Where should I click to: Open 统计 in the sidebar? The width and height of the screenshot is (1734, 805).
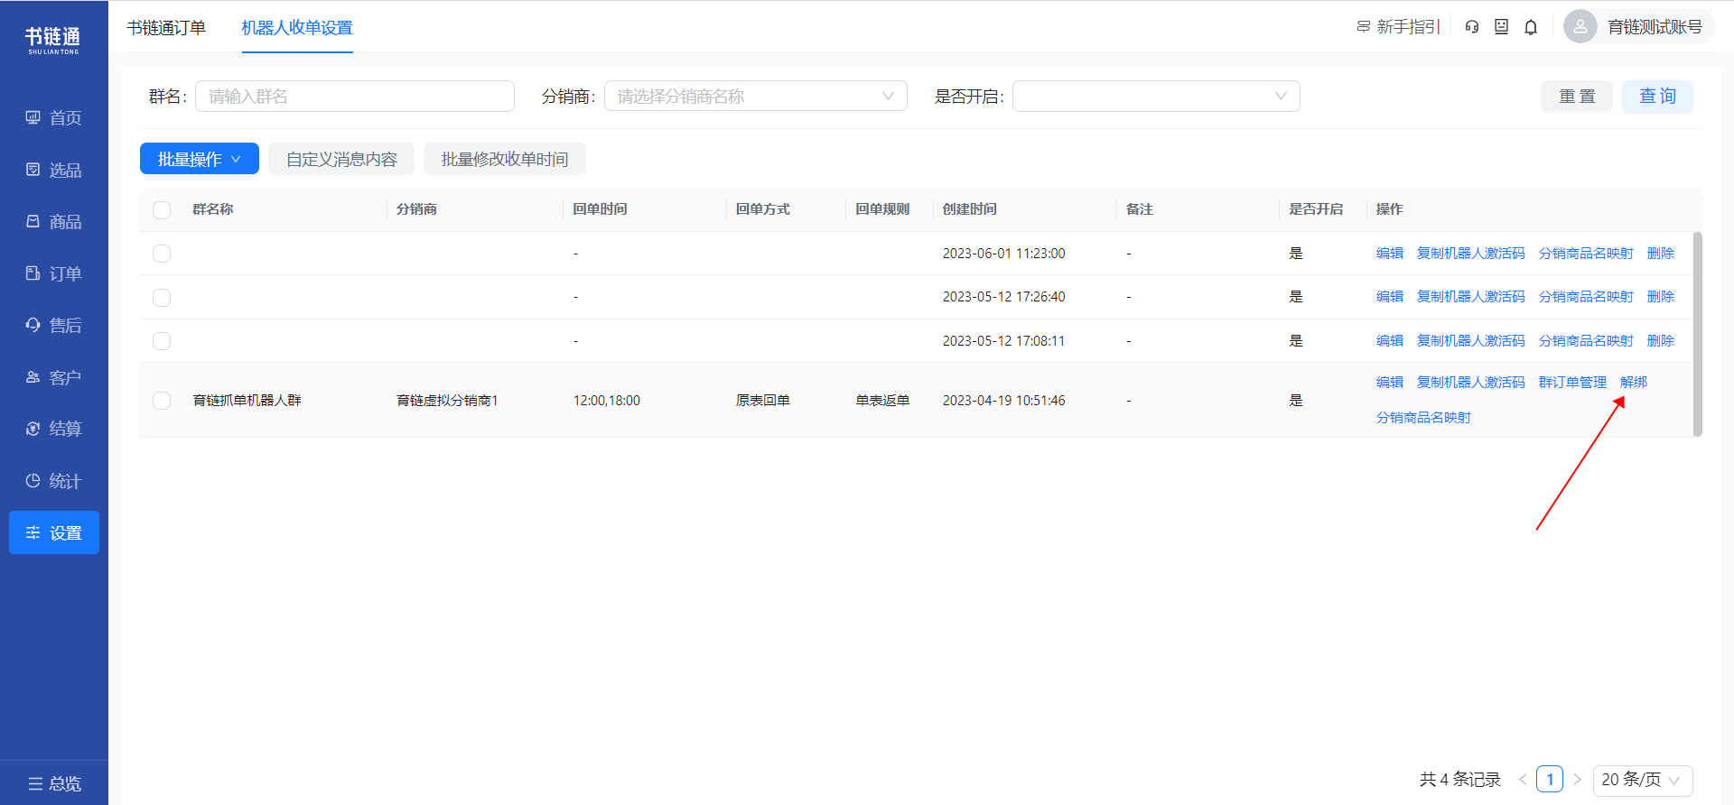[54, 481]
